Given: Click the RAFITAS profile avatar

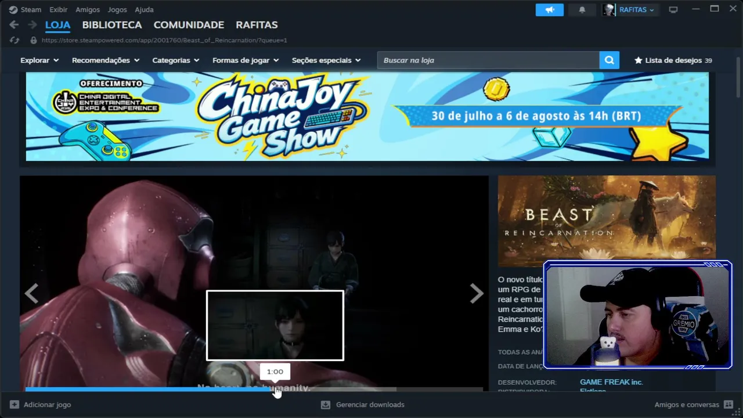Looking at the screenshot, I should pyautogui.click(x=608, y=10).
